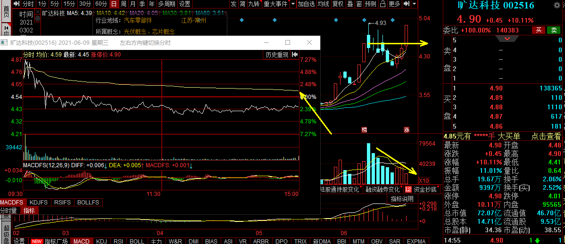Click the arrow-bar icon after 更多
This screenshot has width=565, height=244.
tap(407, 4)
